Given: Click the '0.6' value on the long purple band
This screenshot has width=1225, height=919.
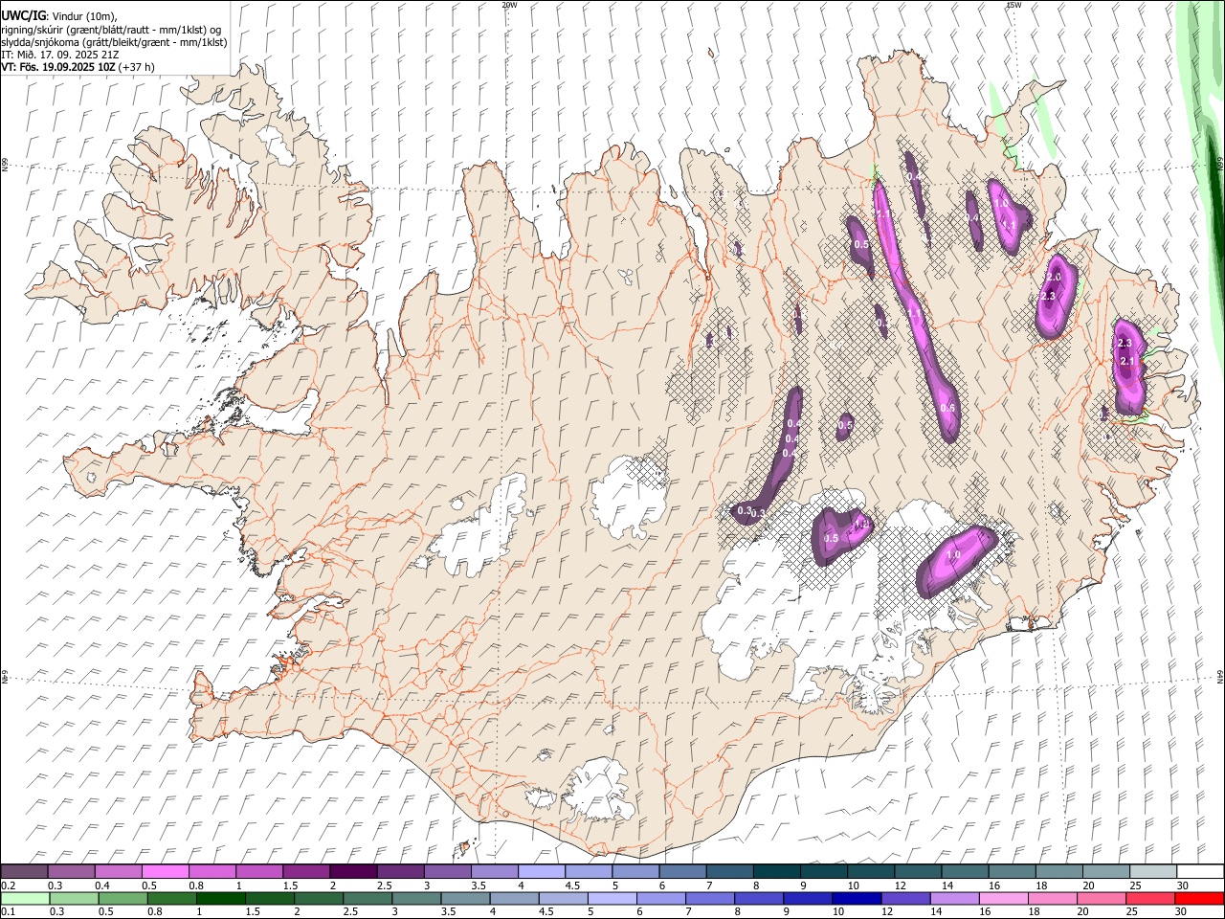Looking at the screenshot, I should pyautogui.click(x=947, y=408).
